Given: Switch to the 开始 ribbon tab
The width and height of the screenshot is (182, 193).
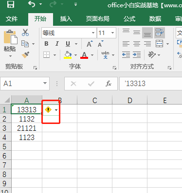Looking at the screenshot, I should pos(40,19).
